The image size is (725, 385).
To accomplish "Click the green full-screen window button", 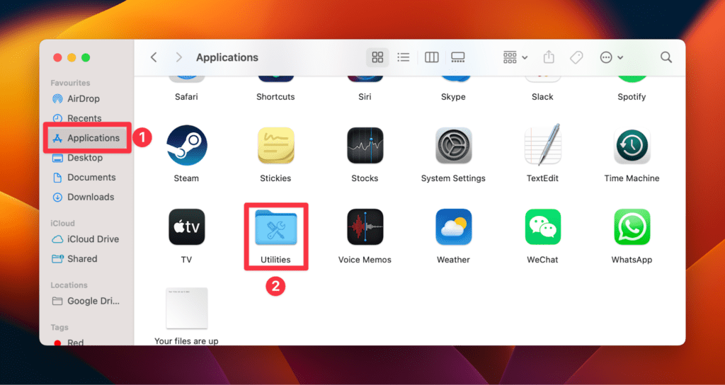I will [86, 58].
